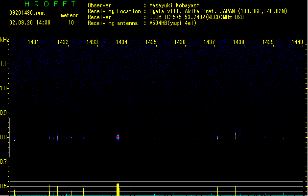Select observer name Masayuki Kobayashi

coord(176,5)
